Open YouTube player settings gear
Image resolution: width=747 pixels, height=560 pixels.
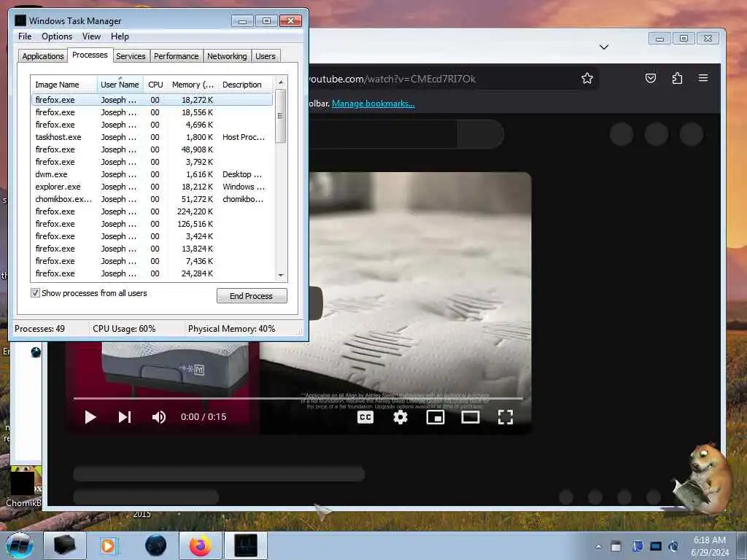[x=400, y=417]
